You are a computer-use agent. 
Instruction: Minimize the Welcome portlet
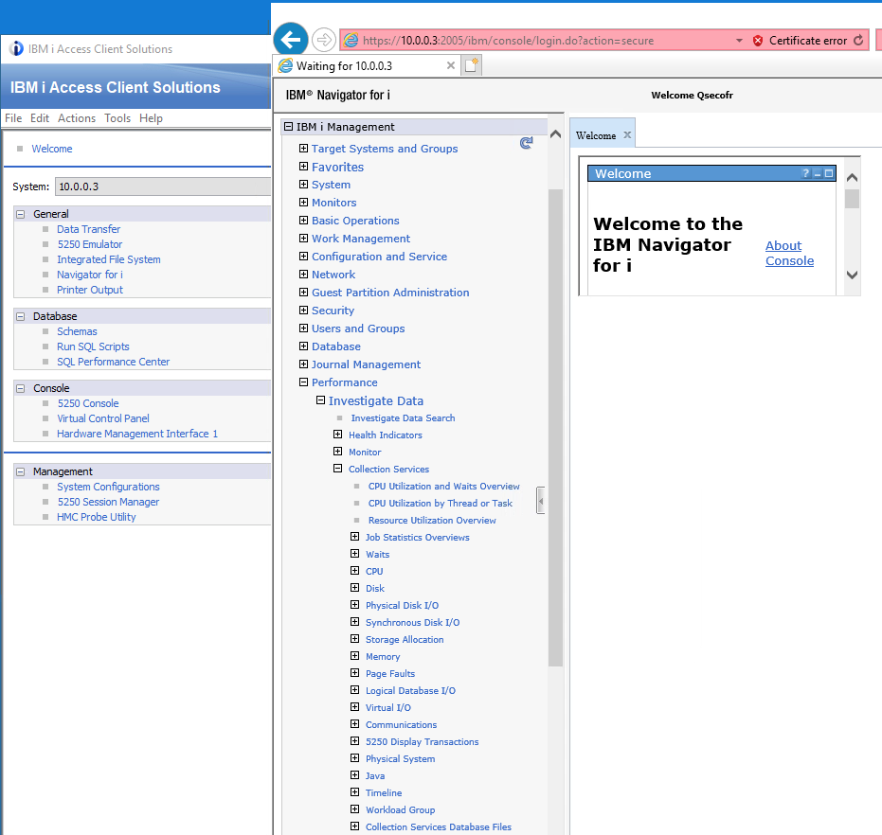click(818, 174)
